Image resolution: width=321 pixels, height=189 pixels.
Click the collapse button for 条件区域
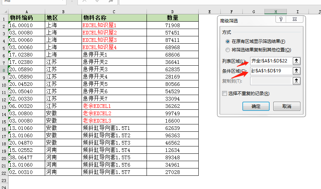296,71
